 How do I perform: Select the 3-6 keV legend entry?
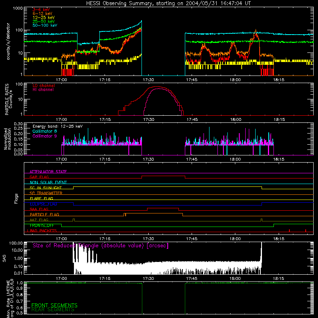41,10
